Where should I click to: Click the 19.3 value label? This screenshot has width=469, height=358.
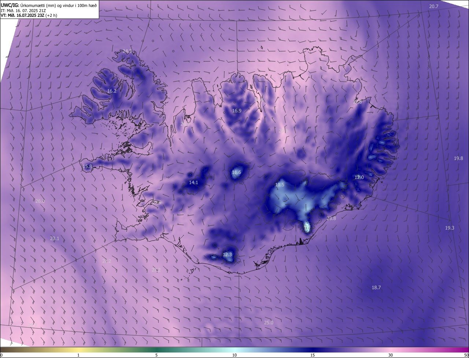coord(450,228)
